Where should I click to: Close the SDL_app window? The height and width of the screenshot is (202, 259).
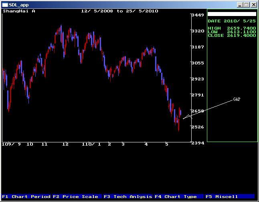(253, 5)
